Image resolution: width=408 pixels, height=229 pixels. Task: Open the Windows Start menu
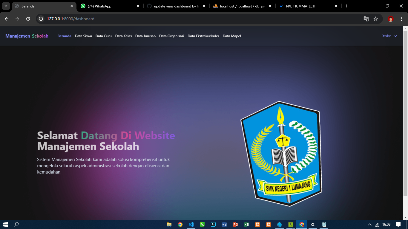coord(5,225)
